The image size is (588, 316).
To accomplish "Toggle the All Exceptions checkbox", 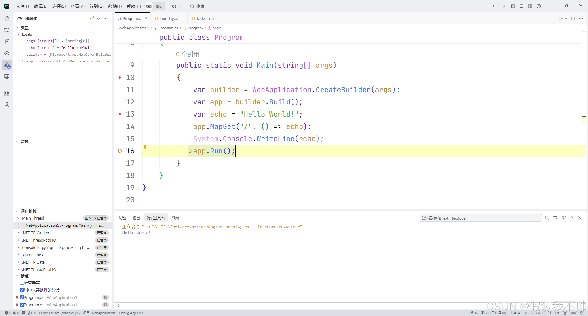I will click(22, 283).
